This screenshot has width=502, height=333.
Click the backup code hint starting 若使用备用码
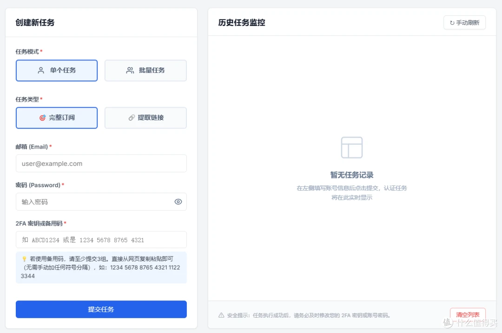(x=101, y=268)
